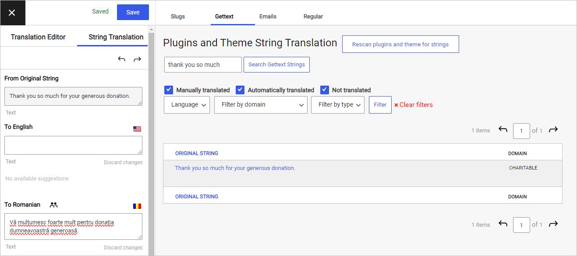577x256 pixels.
Task: Click the previous page arrow below the table
Action: point(503,224)
